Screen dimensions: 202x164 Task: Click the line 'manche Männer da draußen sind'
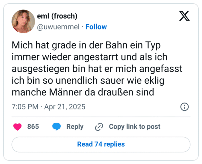point(82,92)
